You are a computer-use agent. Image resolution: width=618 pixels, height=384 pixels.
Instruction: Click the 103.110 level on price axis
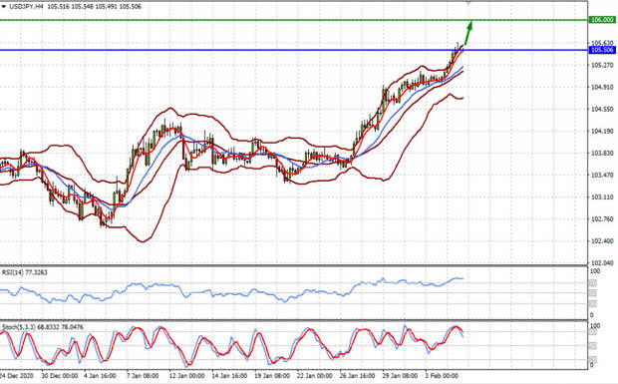pyautogui.click(x=602, y=196)
